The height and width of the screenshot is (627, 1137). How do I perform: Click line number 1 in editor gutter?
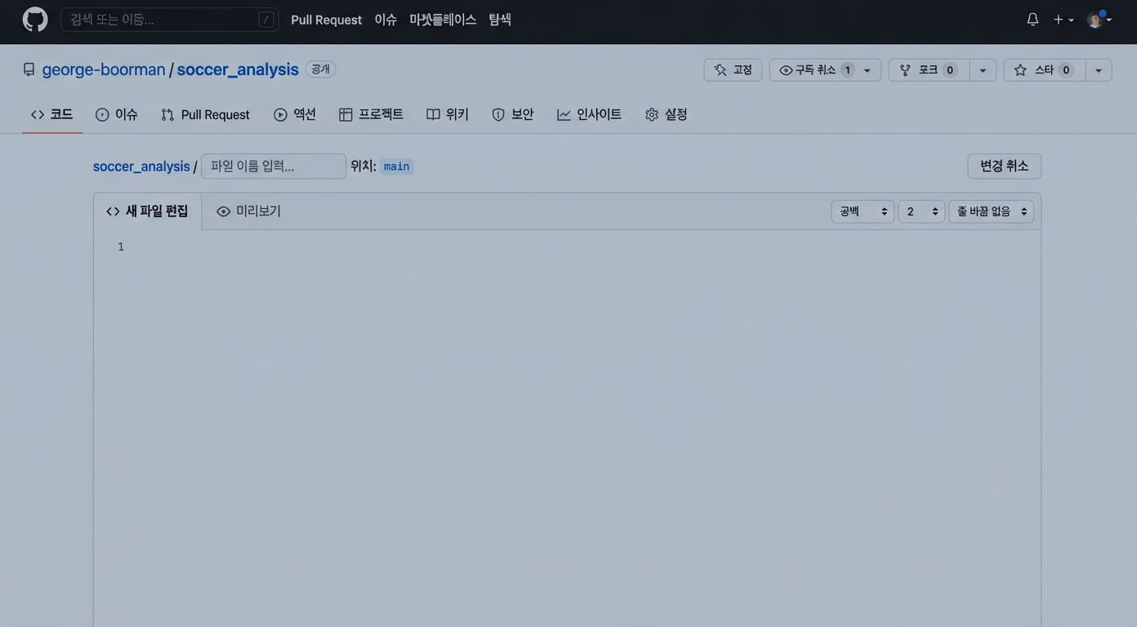pos(121,247)
